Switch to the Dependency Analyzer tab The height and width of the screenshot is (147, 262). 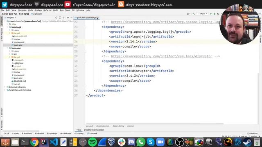pyautogui.click(x=94, y=130)
